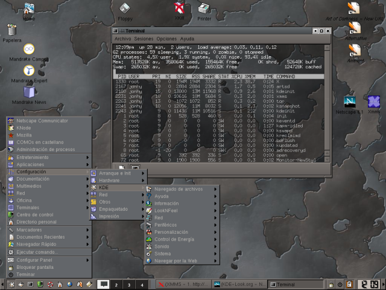Open the Mandrake Expert desktop icon
The image size is (386, 290).
pyautogui.click(x=29, y=71)
